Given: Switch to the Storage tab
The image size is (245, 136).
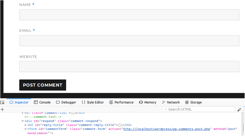Looking at the screenshot, I should tap(193, 102).
